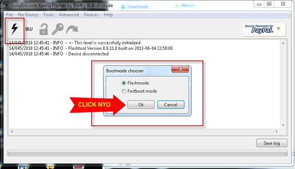Click the BLU bootloader unlock button

[x=29, y=29]
